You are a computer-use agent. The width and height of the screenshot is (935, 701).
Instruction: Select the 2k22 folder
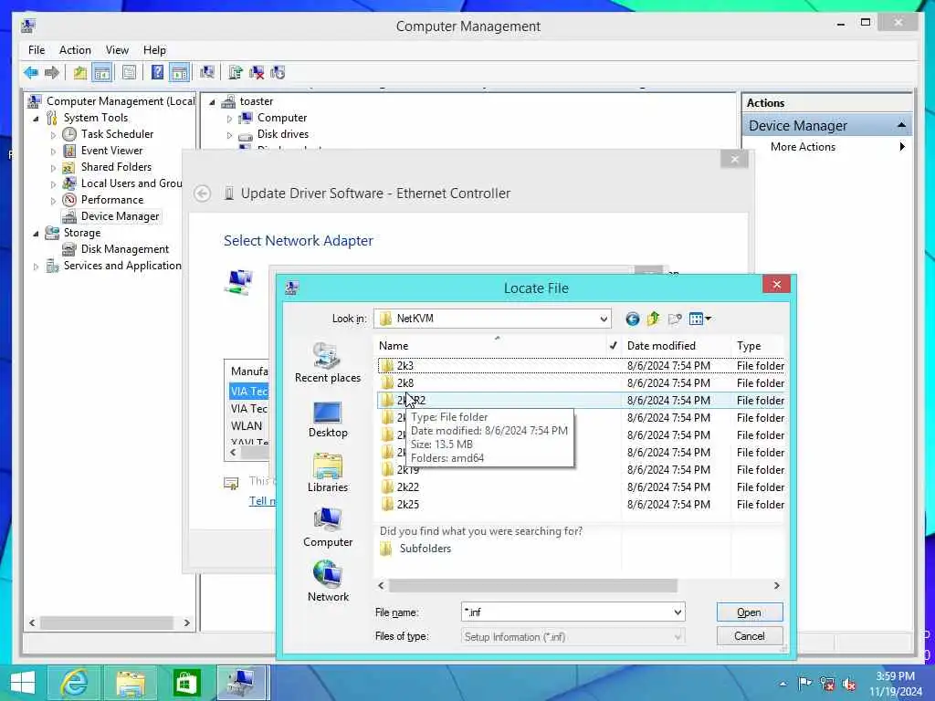[408, 487]
